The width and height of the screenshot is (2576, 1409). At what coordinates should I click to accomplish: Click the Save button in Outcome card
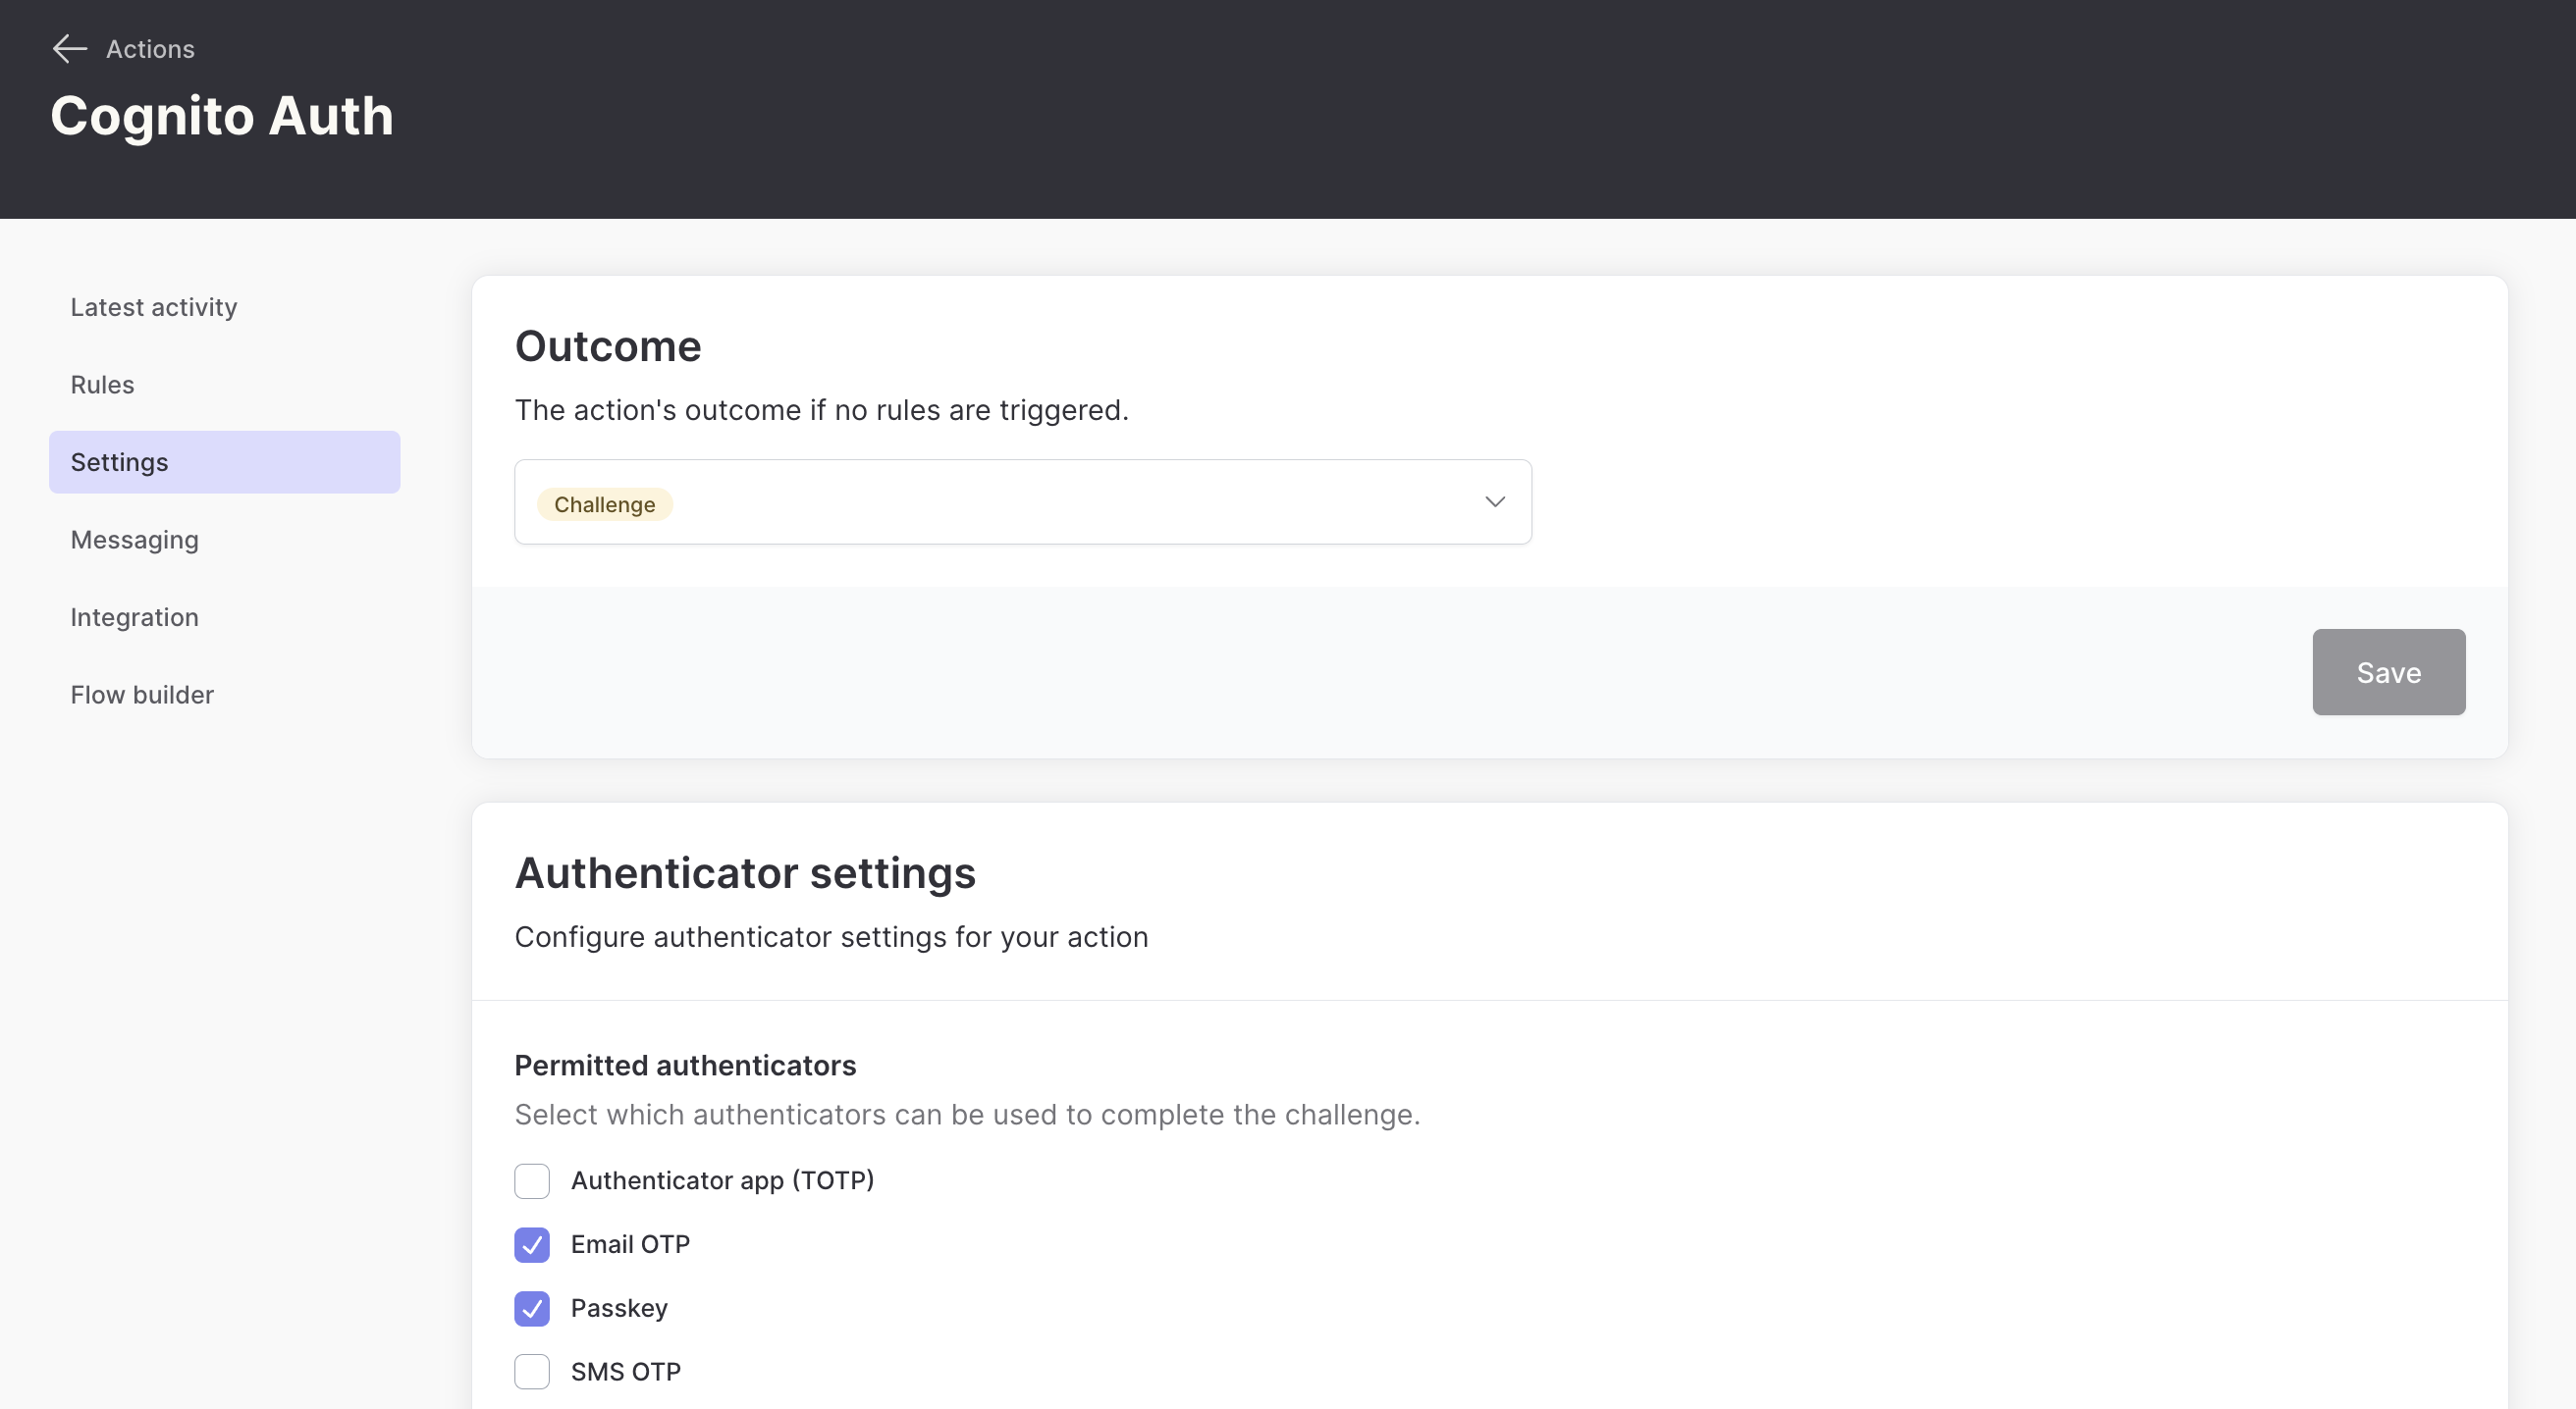point(2388,671)
